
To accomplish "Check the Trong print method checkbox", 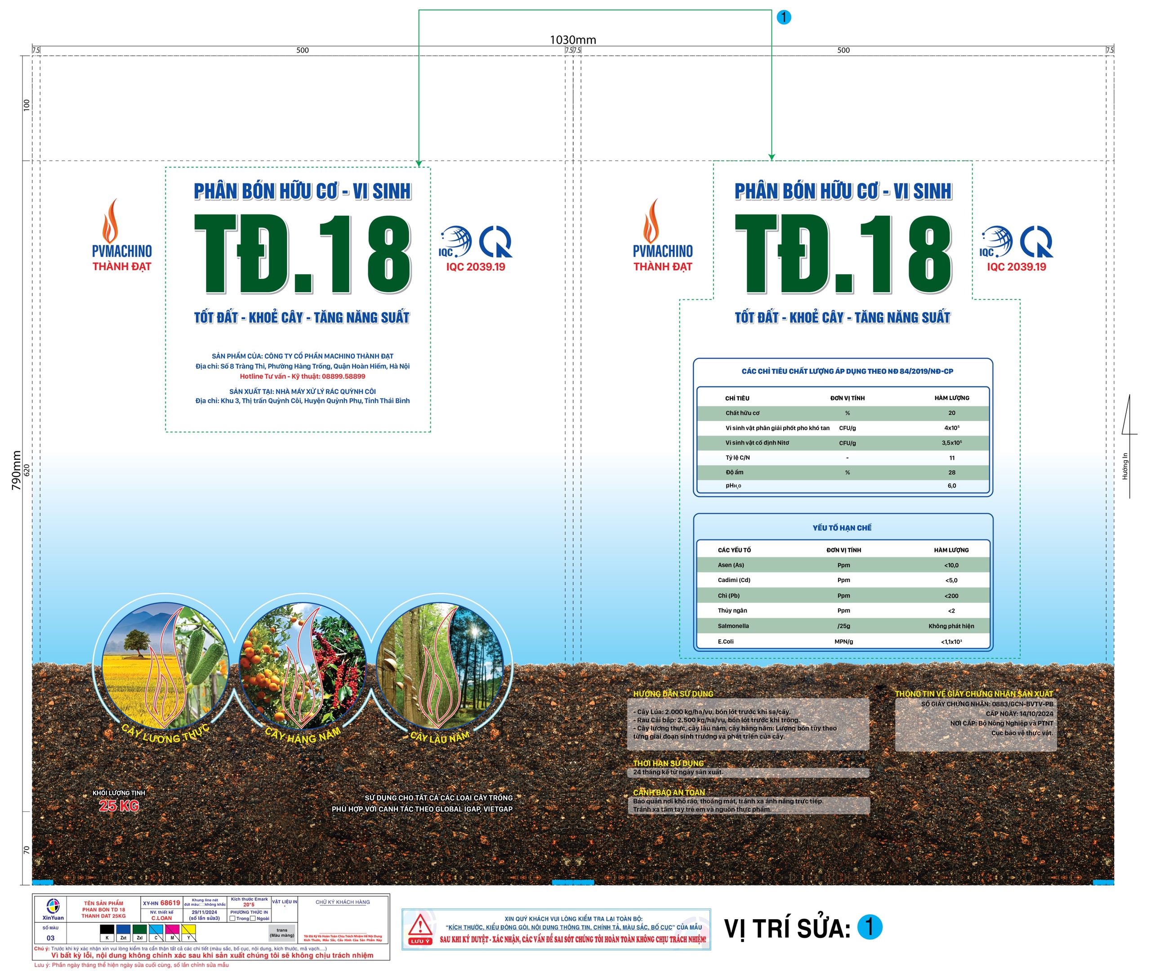I will (232, 918).
